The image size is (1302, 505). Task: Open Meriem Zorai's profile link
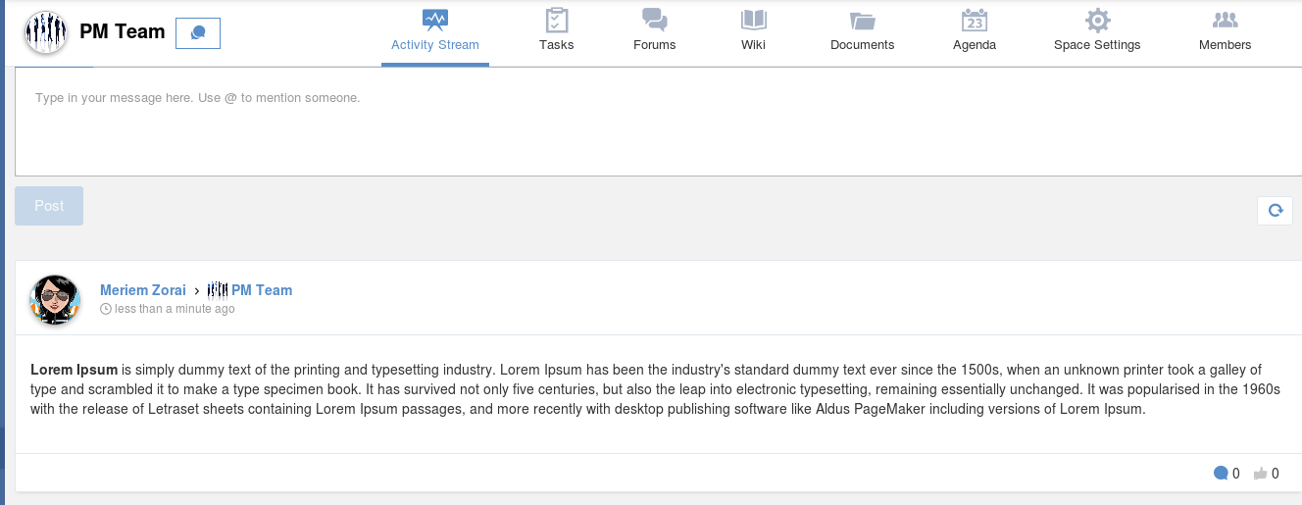[144, 290]
